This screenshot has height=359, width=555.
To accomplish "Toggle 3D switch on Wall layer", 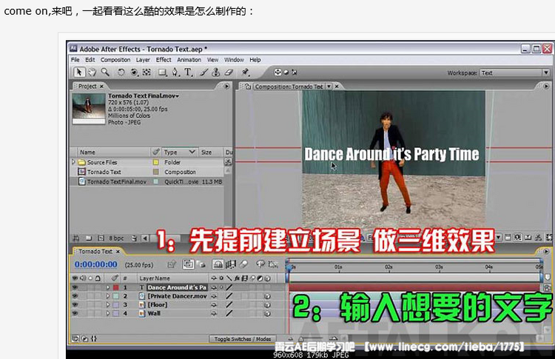I will click(x=267, y=313).
